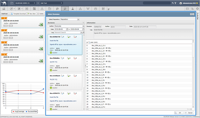Open end date calendar picker

pyautogui.click(x=83, y=29)
